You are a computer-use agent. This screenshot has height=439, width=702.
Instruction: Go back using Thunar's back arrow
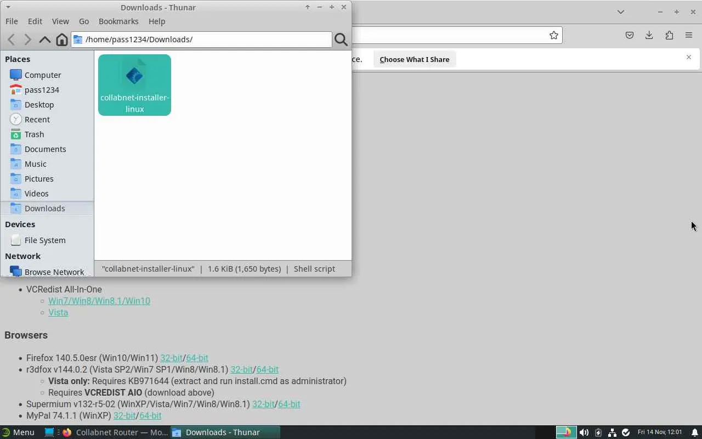(12, 40)
